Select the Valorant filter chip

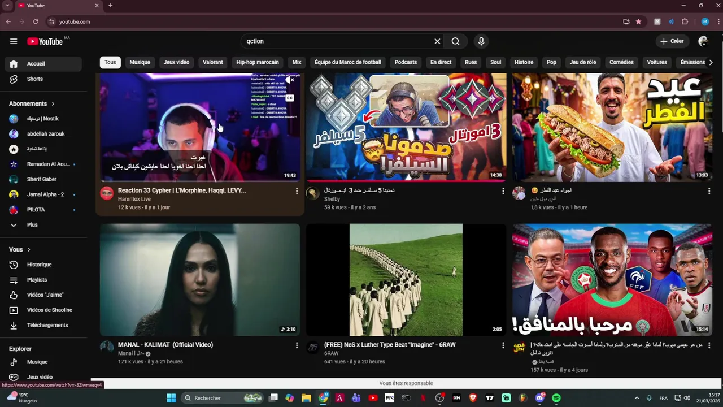tap(213, 62)
